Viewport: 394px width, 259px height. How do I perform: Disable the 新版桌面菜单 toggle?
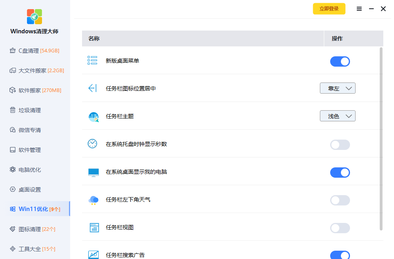point(340,61)
